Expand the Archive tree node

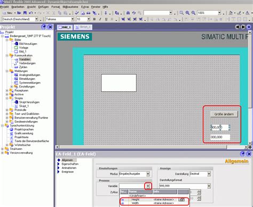(7, 94)
